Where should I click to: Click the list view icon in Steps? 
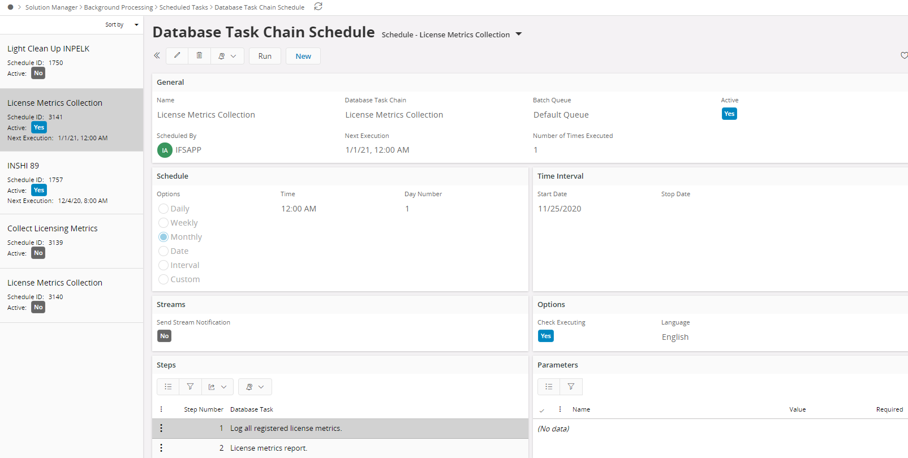[168, 387]
